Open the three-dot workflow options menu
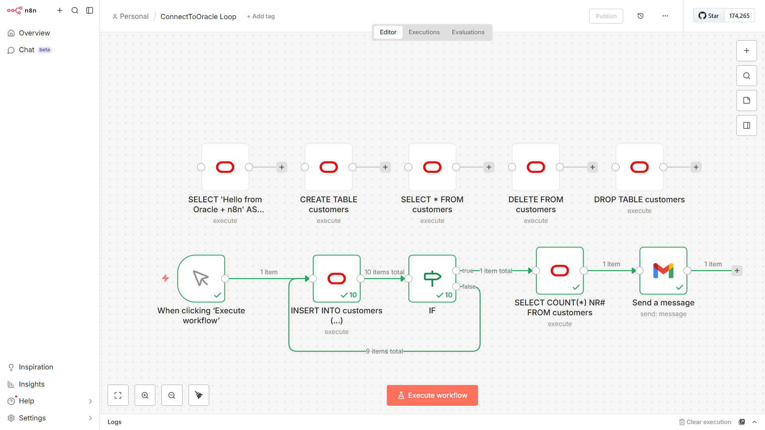 tap(665, 16)
